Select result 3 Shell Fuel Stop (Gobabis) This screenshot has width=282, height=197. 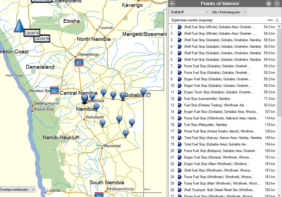(x=223, y=40)
